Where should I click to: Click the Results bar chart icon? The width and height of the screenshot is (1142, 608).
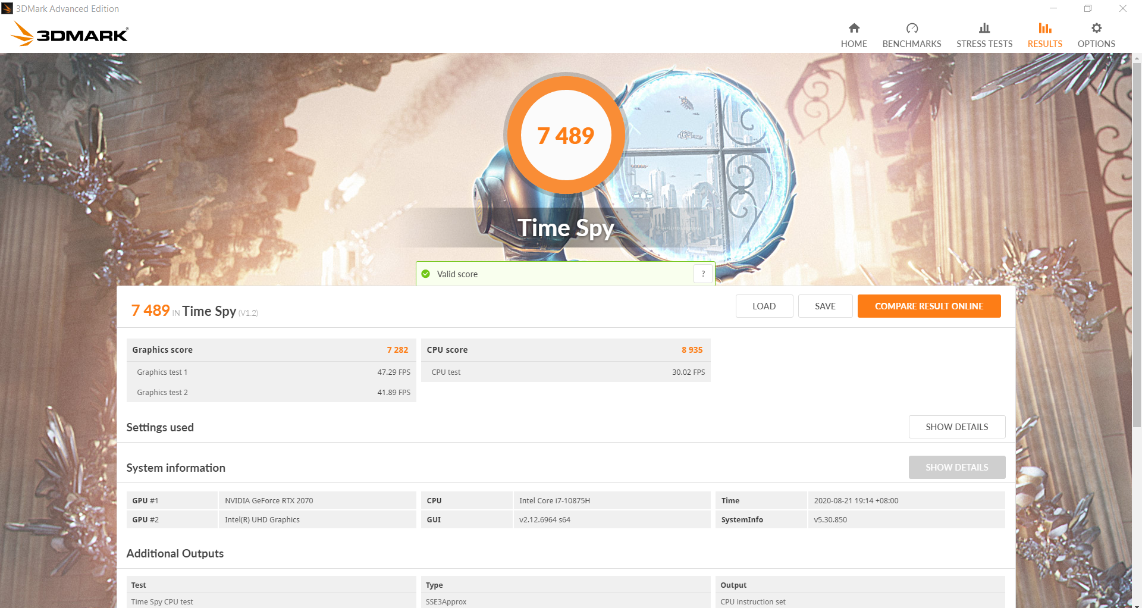1045,28
